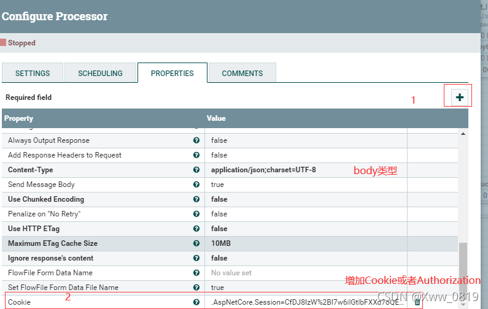Screen dimensions: 488x309
Task: Switch to the SCHEDULING tab
Action: pos(100,73)
